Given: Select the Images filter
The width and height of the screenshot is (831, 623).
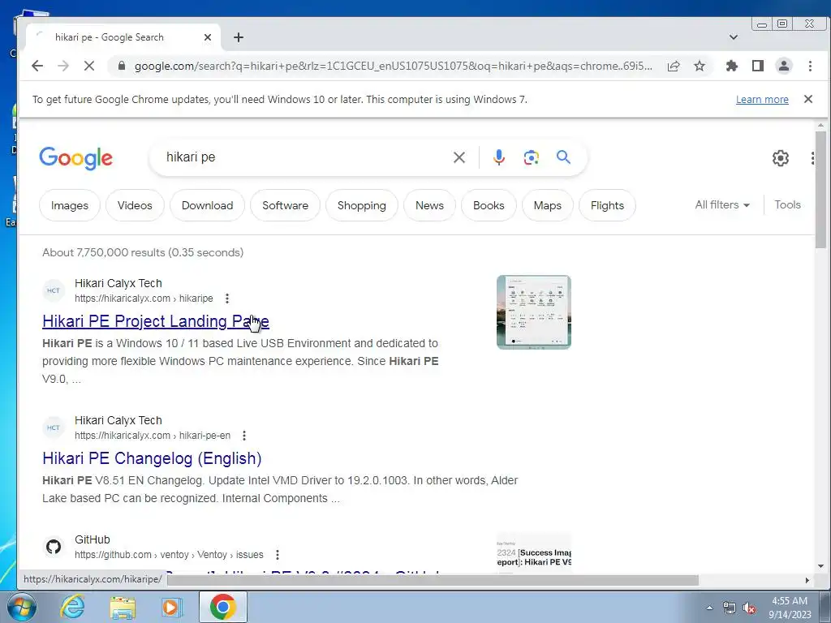Looking at the screenshot, I should 70,205.
